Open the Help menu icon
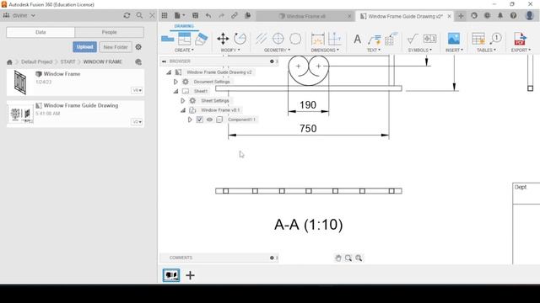This screenshot has width=540, height=303. point(513,15)
